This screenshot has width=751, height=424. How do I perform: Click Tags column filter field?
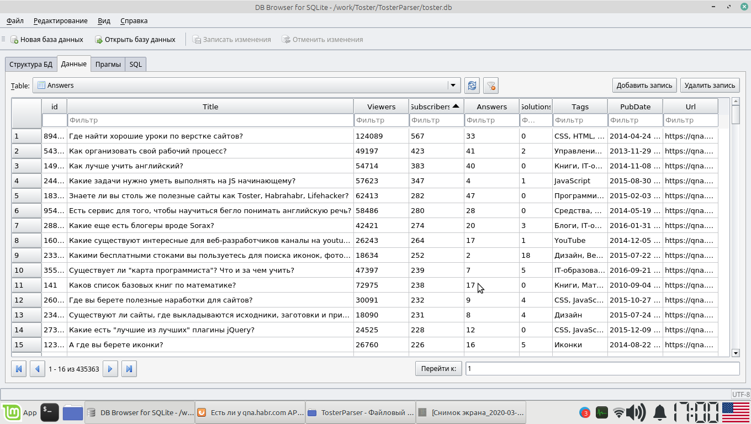tap(580, 120)
